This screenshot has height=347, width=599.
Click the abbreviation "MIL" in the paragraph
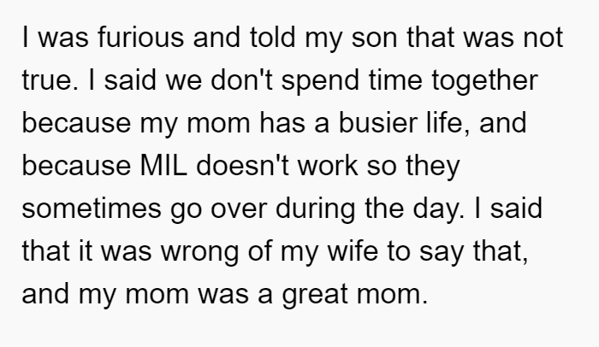[x=163, y=166]
